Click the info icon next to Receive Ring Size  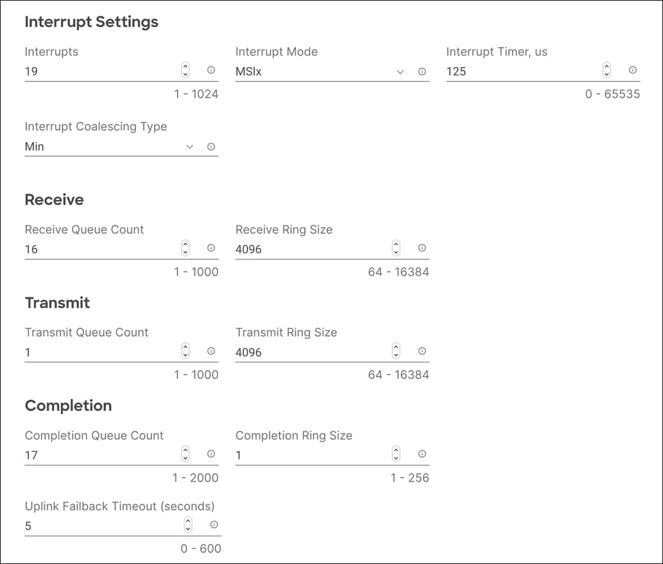pos(421,248)
